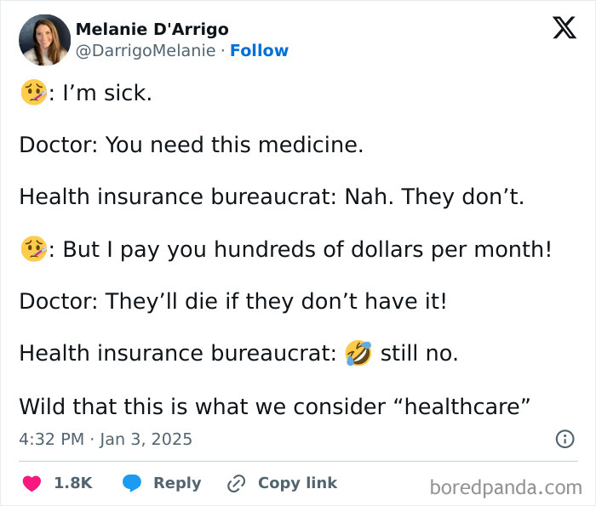The width and height of the screenshot is (596, 506).
Task: Click the 'Doctor: You need this medicine' line
Action: (191, 145)
